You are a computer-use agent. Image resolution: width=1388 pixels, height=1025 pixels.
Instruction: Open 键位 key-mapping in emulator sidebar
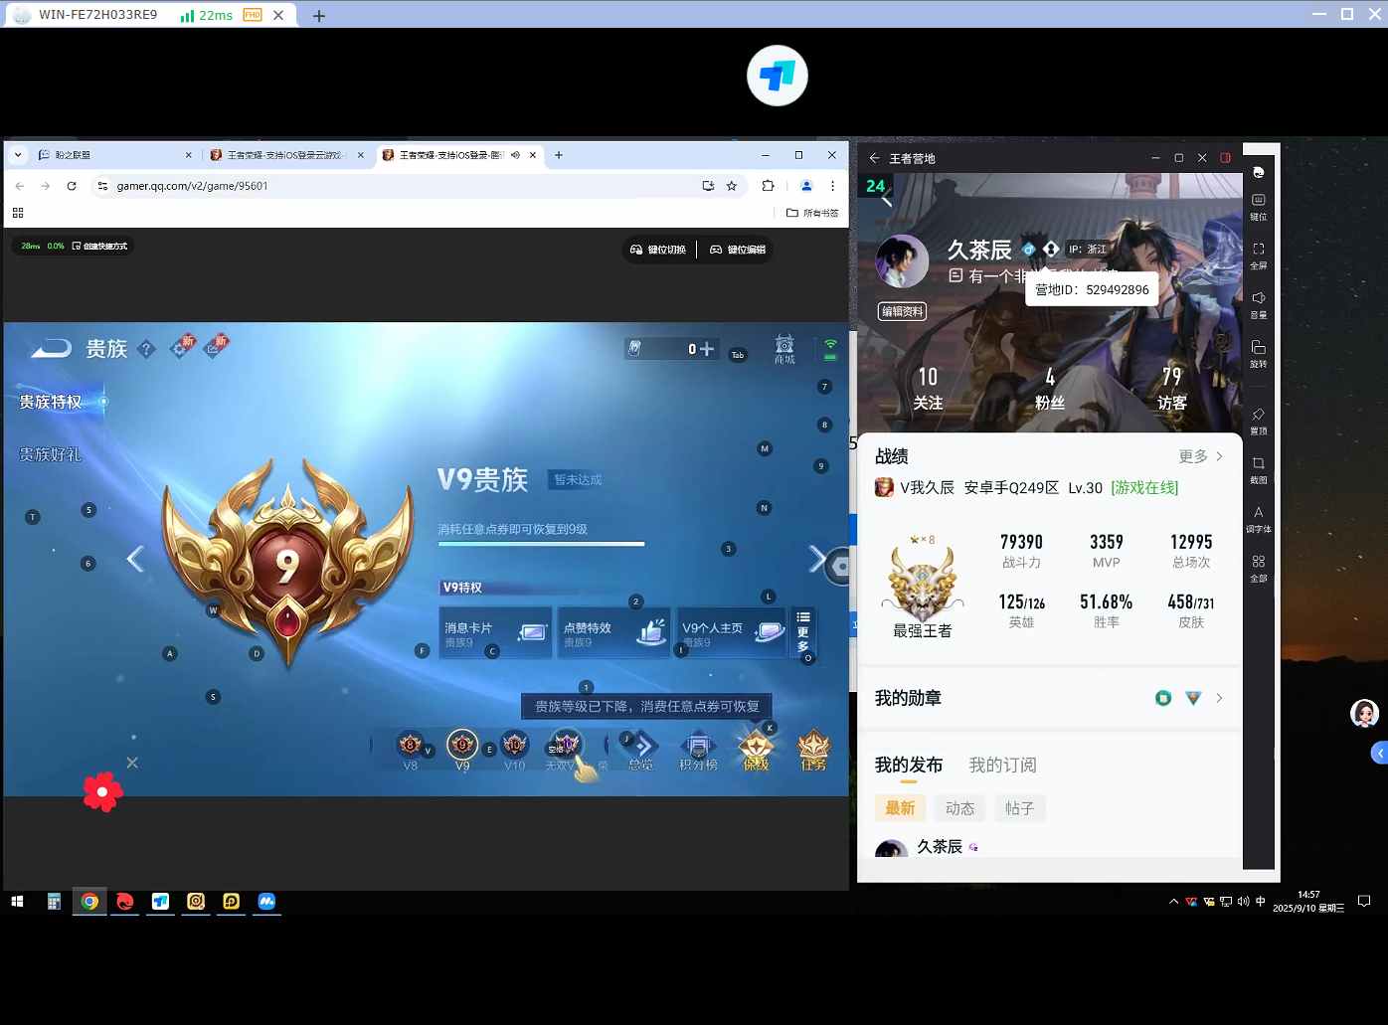pos(1258,206)
